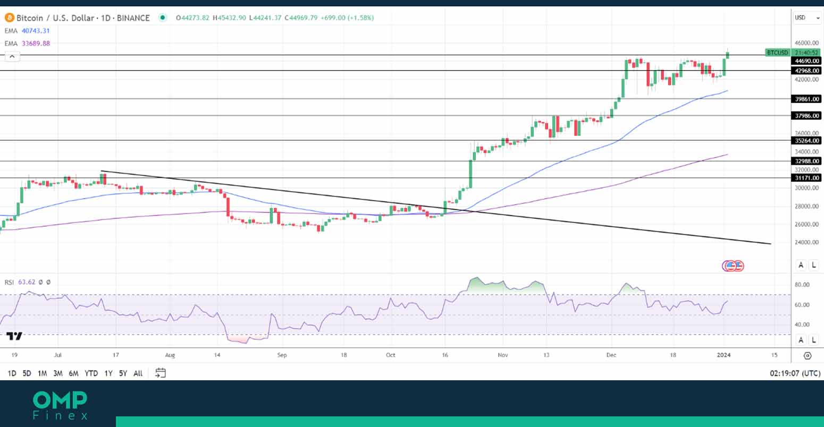Click the 31171.00 price level label
Image resolution: width=824 pixels, height=427 pixels.
[806, 178]
